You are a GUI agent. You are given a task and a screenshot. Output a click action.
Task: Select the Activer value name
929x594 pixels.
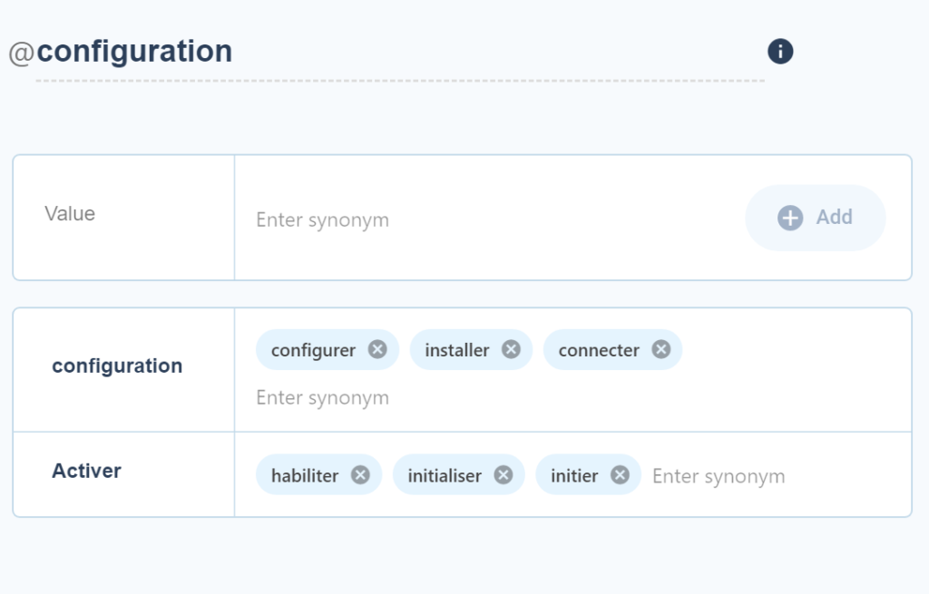tap(86, 471)
